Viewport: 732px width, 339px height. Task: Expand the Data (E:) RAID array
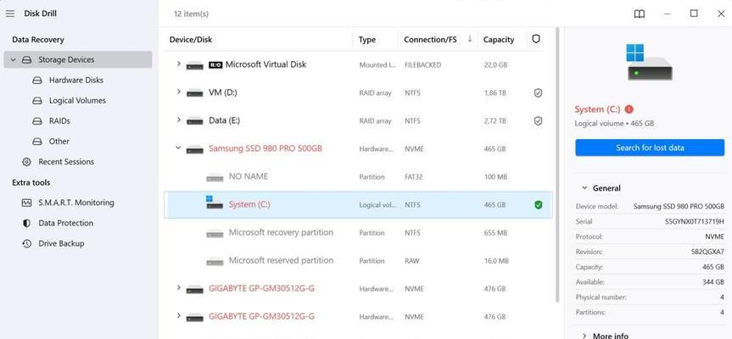coord(178,119)
